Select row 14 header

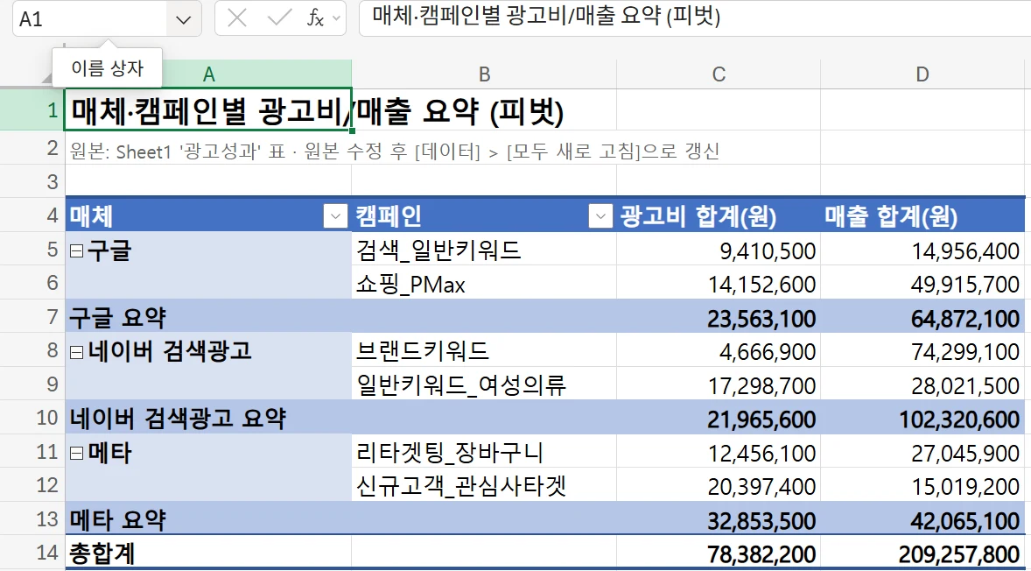(x=32, y=552)
